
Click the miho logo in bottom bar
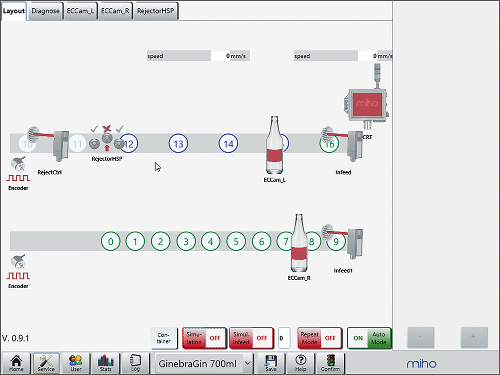[421, 364]
